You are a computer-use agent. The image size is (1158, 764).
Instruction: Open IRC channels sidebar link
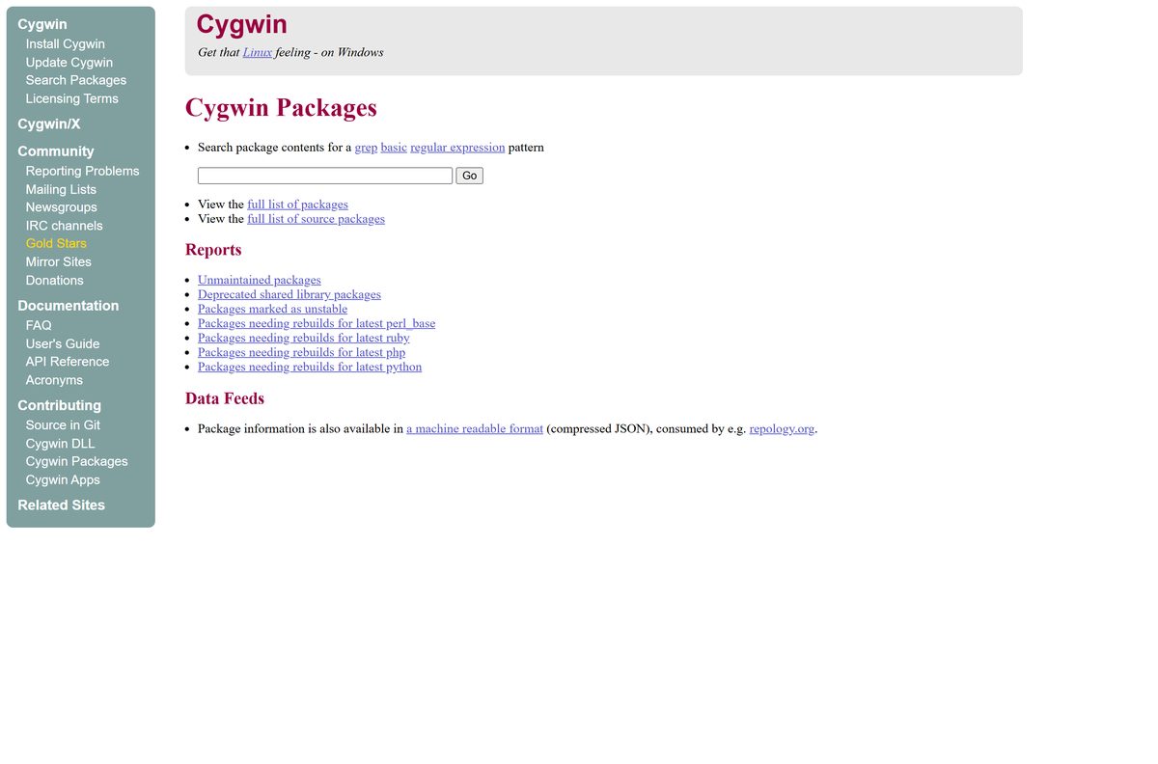[x=64, y=226]
